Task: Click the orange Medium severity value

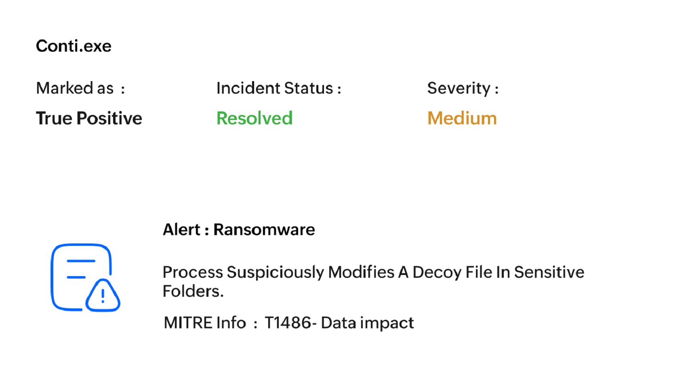Action: click(462, 118)
